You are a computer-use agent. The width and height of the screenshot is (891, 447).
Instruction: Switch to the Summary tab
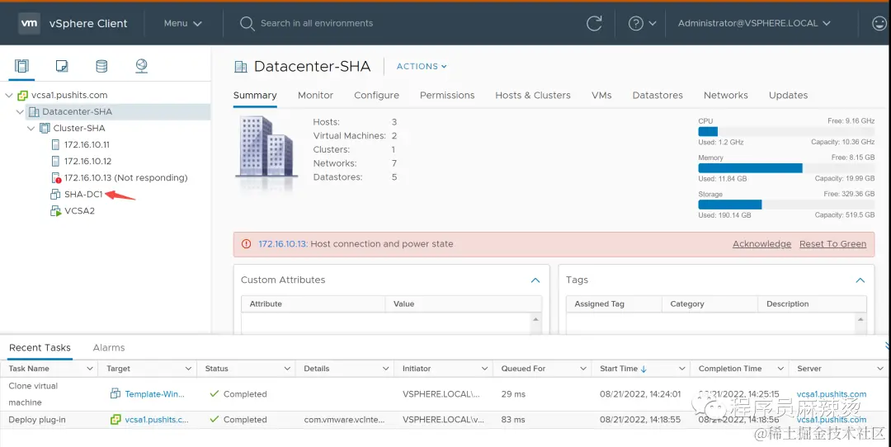pos(255,96)
